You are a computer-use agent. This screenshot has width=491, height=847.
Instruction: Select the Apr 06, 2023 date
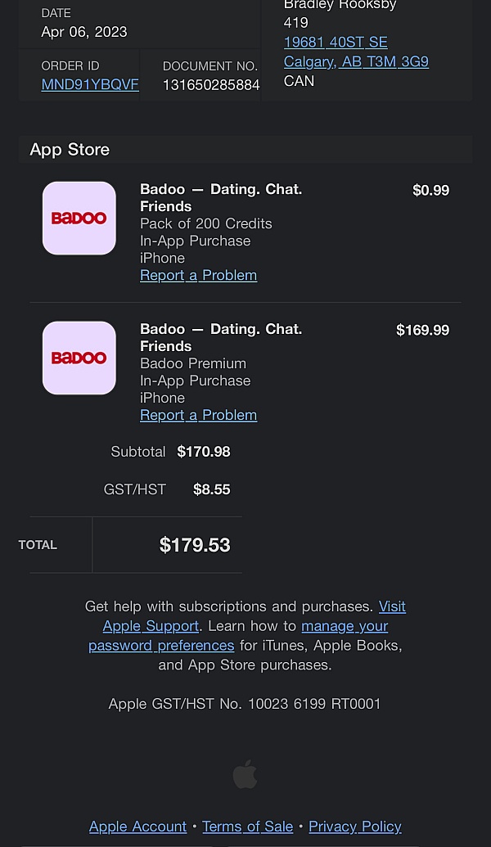click(x=84, y=32)
